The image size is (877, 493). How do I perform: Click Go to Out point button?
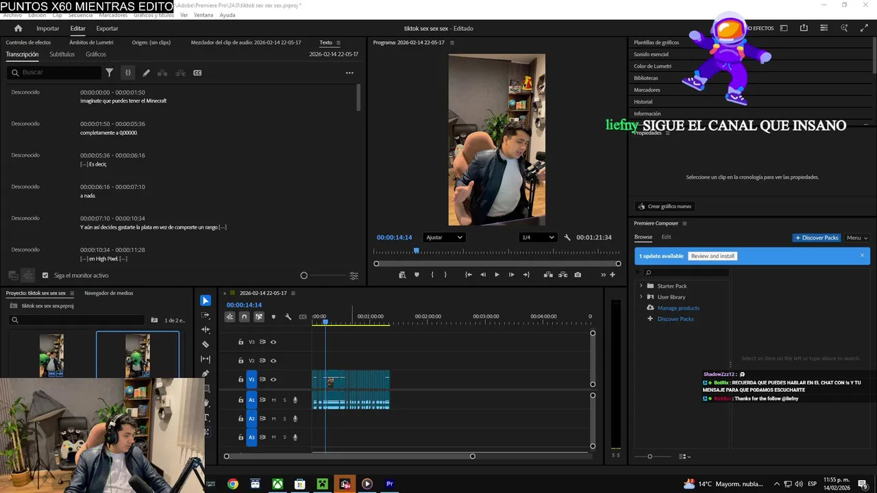pos(526,275)
